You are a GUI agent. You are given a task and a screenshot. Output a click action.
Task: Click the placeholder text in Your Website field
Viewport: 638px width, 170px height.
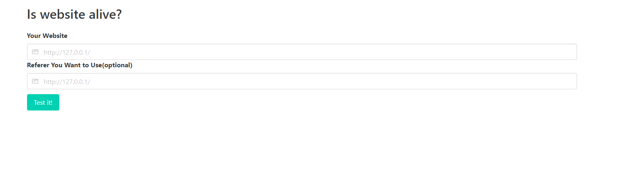pyautogui.click(x=67, y=52)
